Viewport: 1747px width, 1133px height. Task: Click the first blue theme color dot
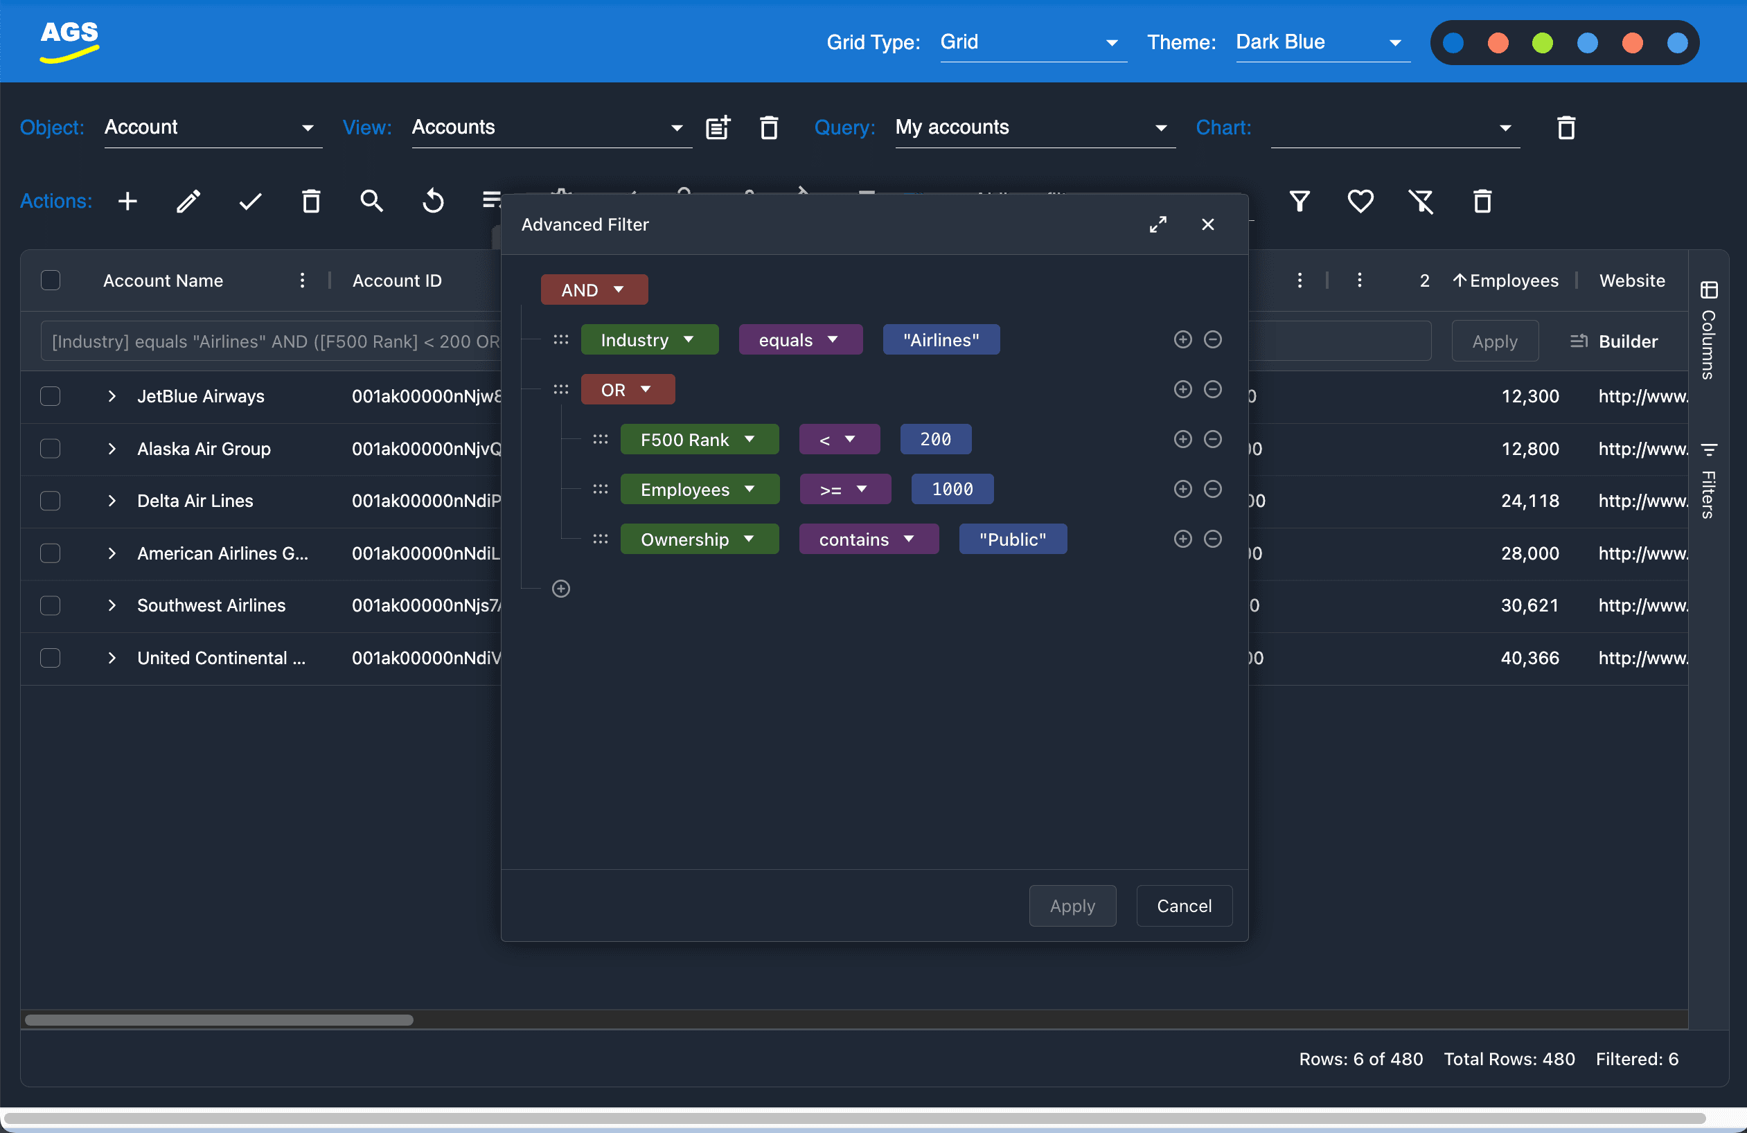click(1453, 42)
